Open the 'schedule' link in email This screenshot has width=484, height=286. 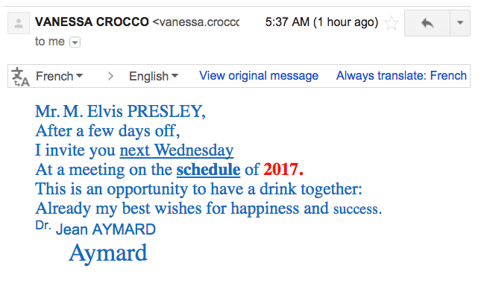tap(208, 170)
